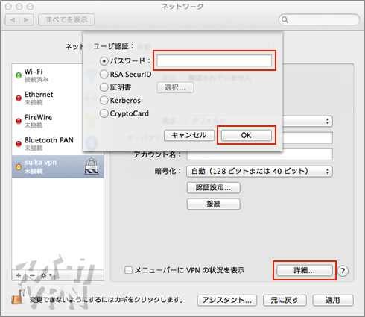This screenshot has width=365, height=317.
Task: Click the minus icon to remove a service
Action: tap(32, 275)
